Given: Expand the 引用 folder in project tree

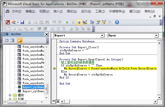Looking at the screenshot, I should click(10, 99).
